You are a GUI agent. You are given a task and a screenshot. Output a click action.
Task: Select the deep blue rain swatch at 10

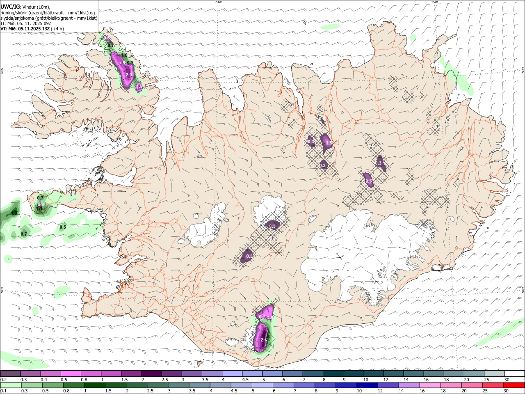[x=367, y=385]
